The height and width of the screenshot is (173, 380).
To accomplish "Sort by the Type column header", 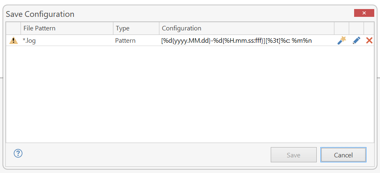I will [x=136, y=28].
